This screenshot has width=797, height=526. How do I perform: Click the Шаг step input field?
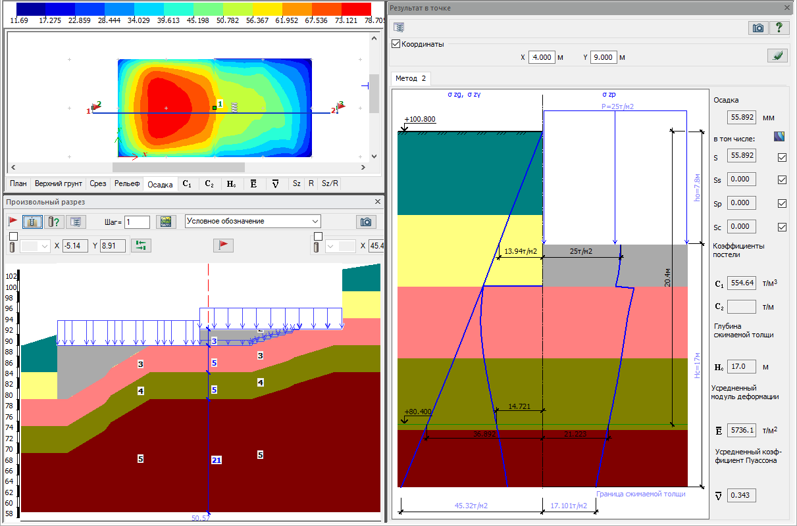pyautogui.click(x=138, y=222)
